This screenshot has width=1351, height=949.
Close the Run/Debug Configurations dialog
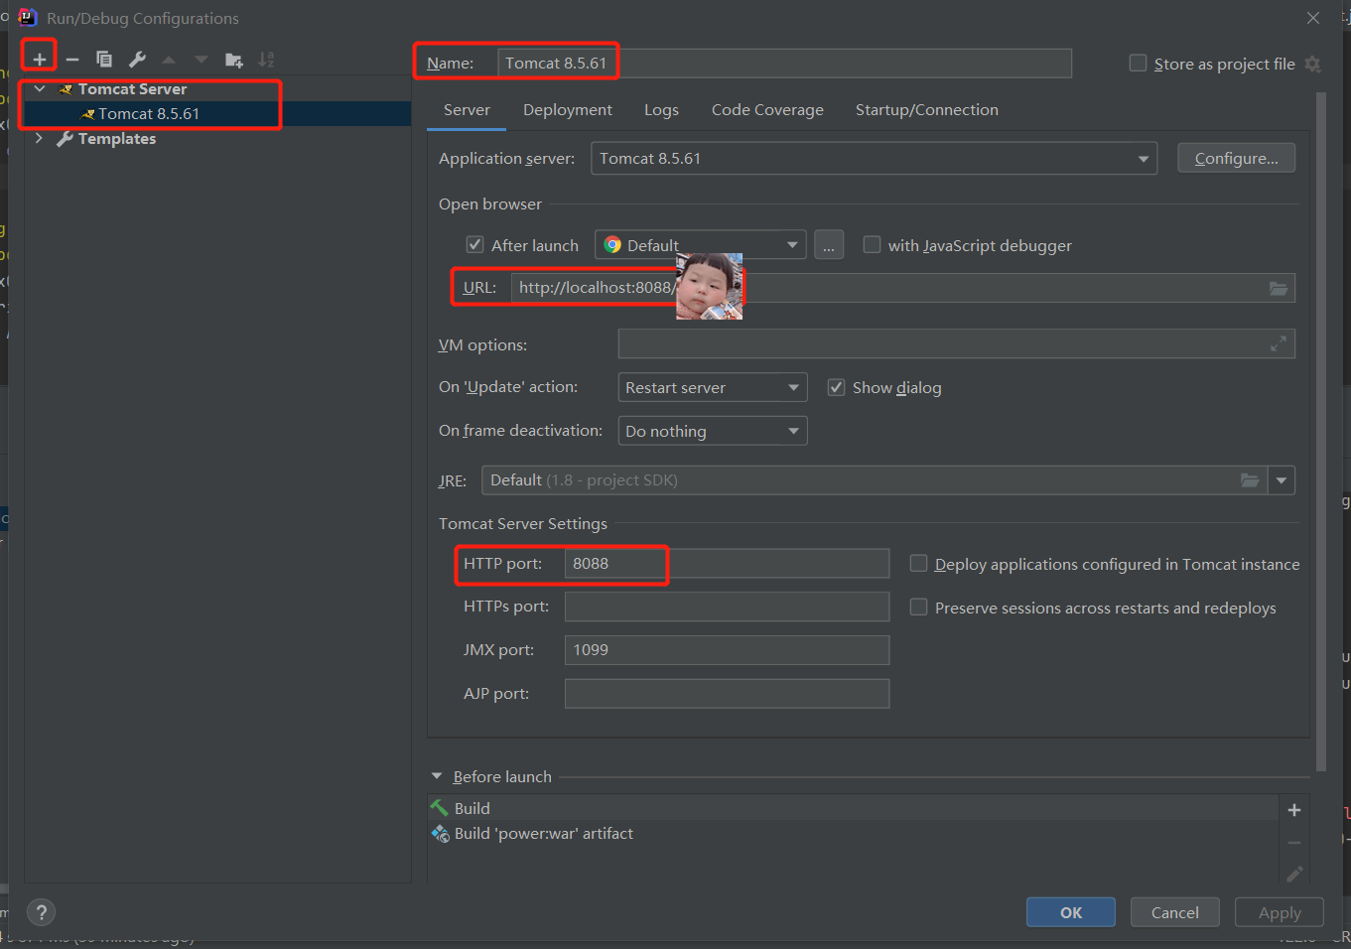(1313, 18)
